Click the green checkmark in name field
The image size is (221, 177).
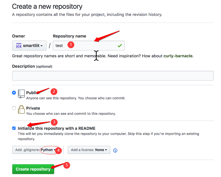pyautogui.click(x=120, y=46)
